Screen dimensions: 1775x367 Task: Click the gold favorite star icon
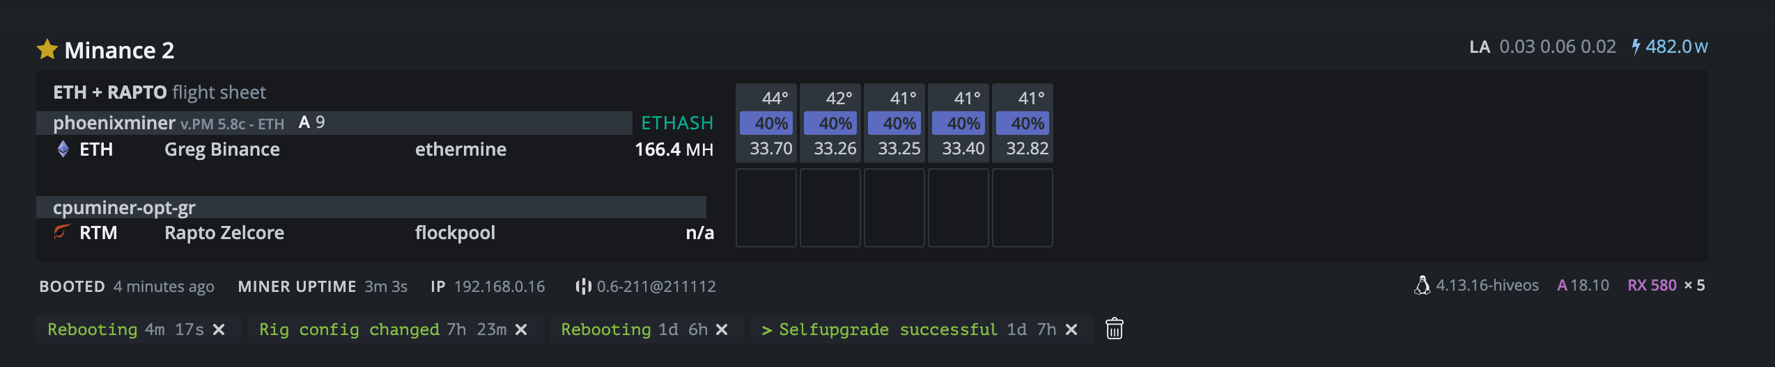click(47, 49)
